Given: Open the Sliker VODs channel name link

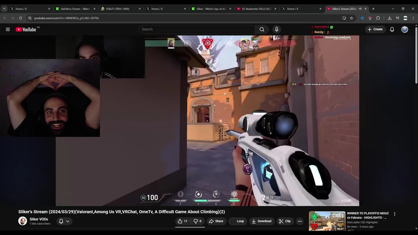Looking at the screenshot, I should (x=39, y=219).
